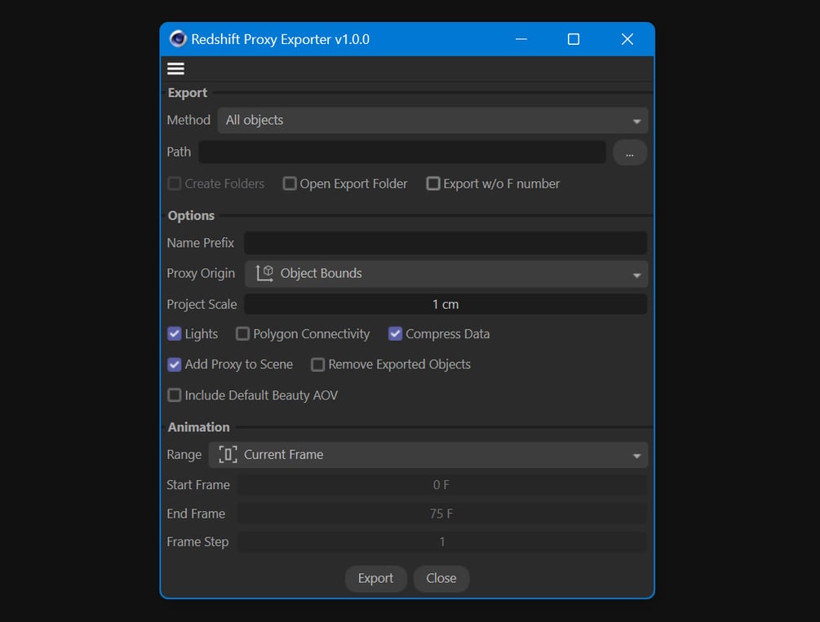Click the Method label

coord(188,120)
